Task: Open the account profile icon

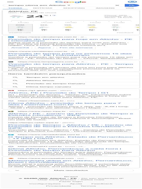Action: 132,2
